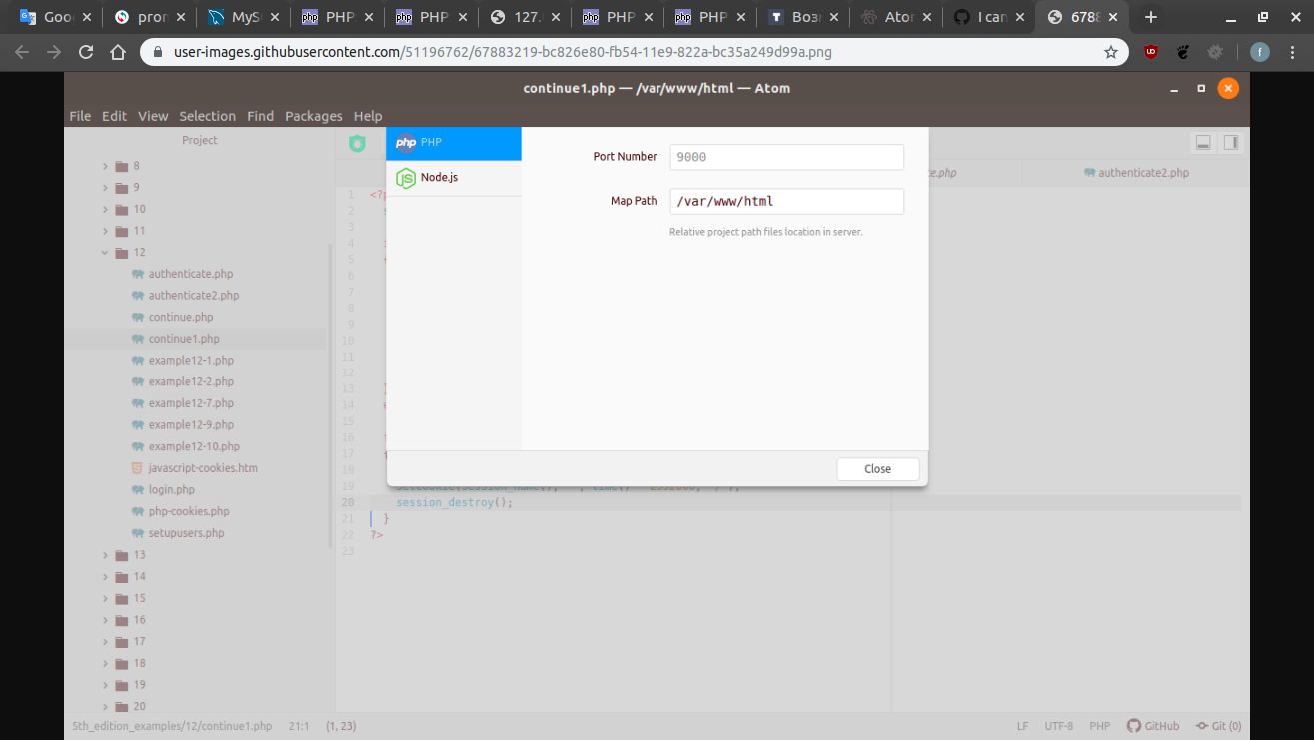Open login.php in project tree
Image resolution: width=1314 pixels, height=740 pixels.
pyautogui.click(x=171, y=490)
